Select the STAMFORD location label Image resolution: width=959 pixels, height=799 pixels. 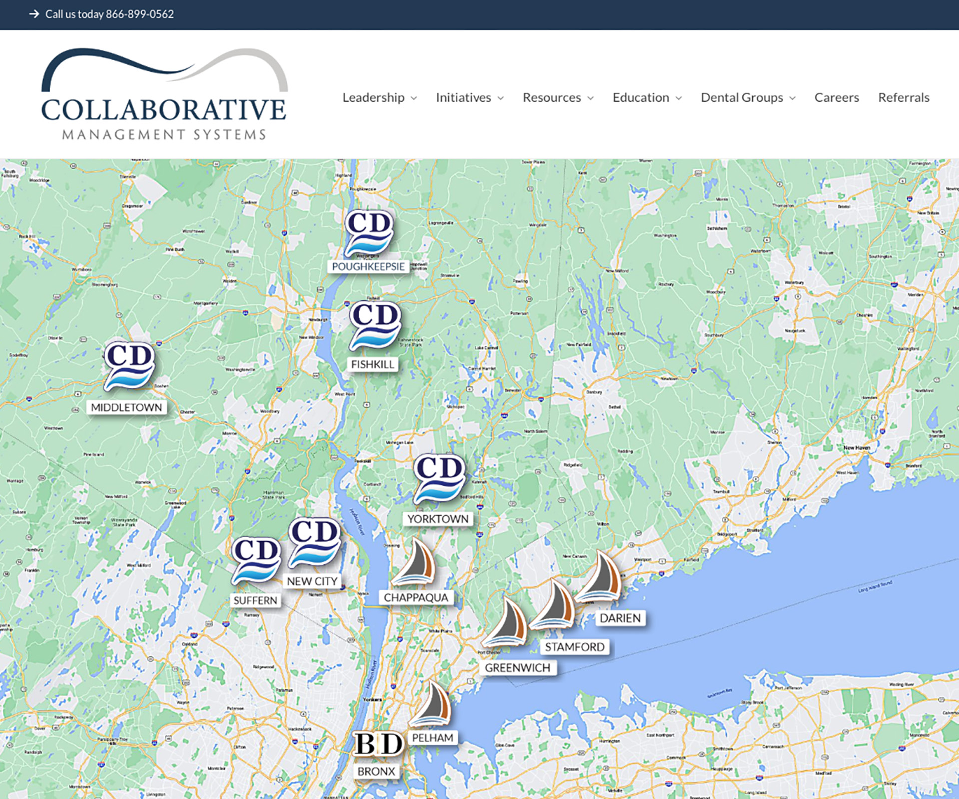click(575, 647)
